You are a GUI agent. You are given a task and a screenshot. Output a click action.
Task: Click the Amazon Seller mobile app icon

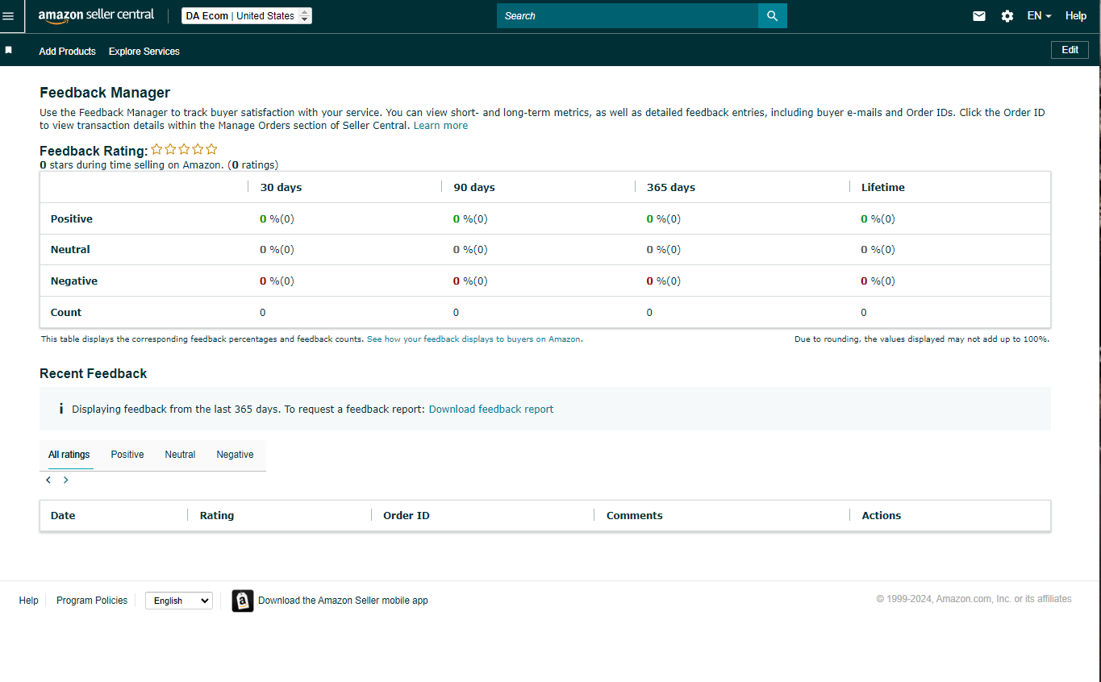coord(243,601)
